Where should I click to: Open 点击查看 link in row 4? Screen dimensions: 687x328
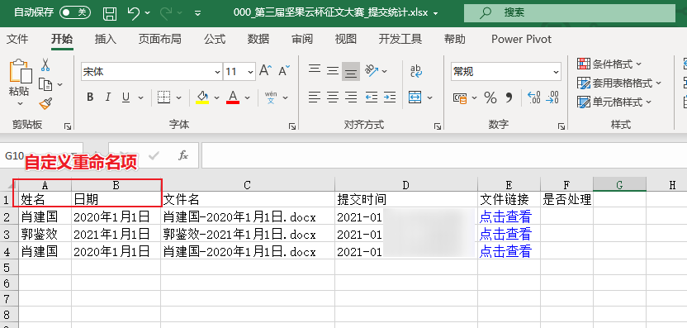tap(505, 251)
